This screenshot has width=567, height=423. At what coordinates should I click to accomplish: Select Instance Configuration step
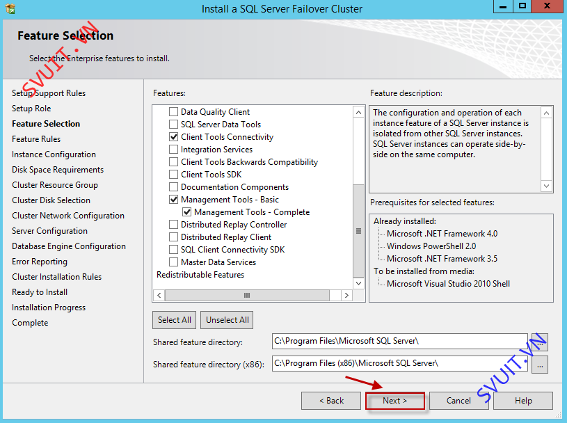coord(54,154)
